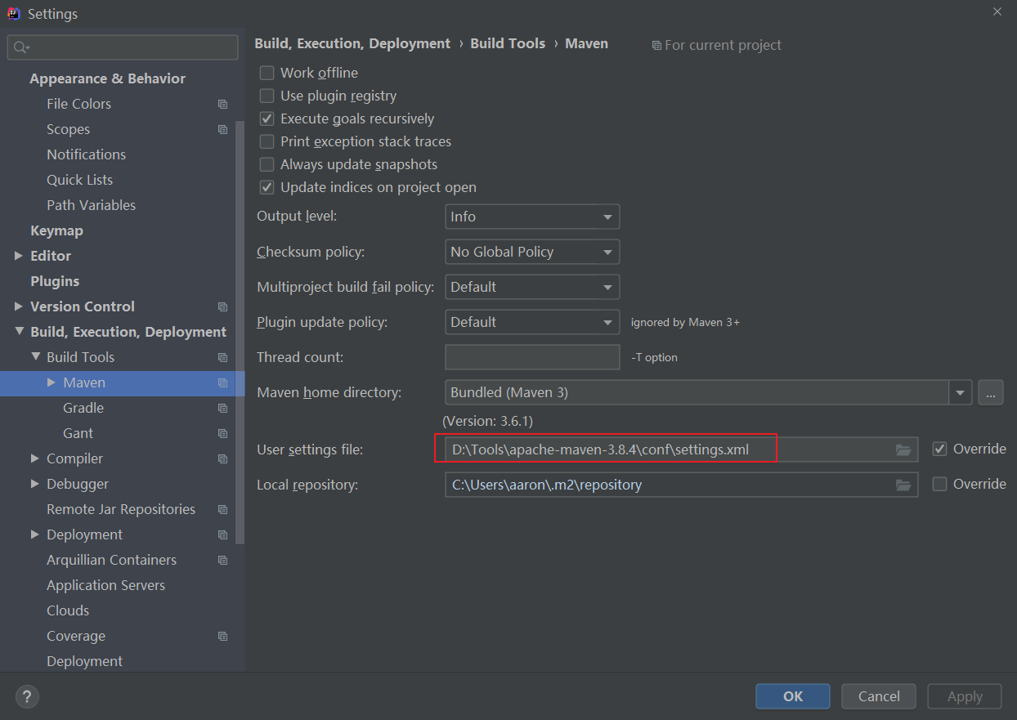Open the Maven home directory dropdown arrow
This screenshot has height=720, width=1017.
960,393
